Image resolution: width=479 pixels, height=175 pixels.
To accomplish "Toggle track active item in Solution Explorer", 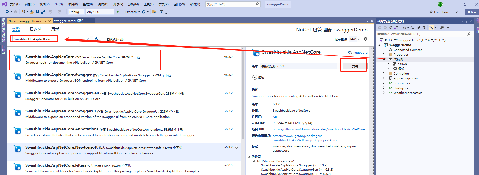I will [431, 28].
